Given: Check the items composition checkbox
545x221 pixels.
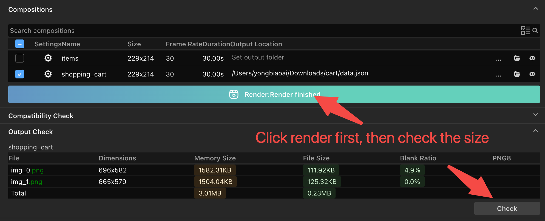Looking at the screenshot, I should click(20, 58).
